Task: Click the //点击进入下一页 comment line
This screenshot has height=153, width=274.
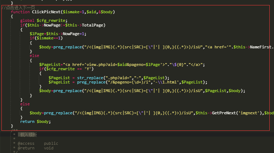Action: [x=18, y=8]
